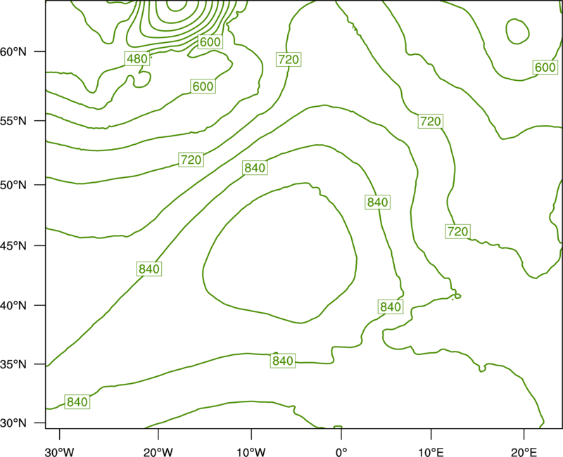Click the 720 label near 59°N, 6°W

(x=289, y=59)
